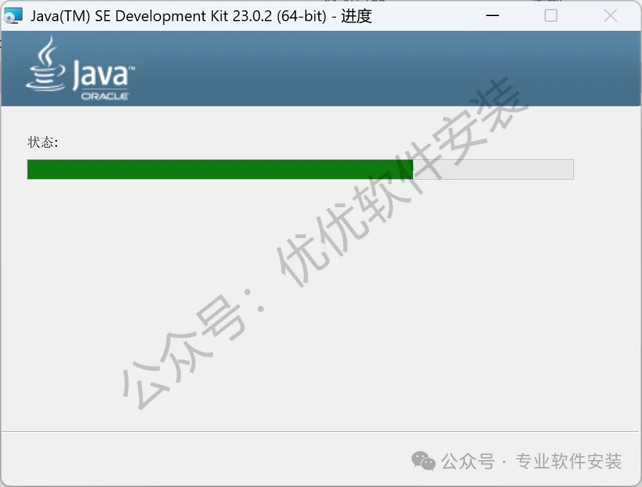642x487 pixels.
Task: Click the diagonal 优优软件安装 watermark
Action: coord(401,182)
